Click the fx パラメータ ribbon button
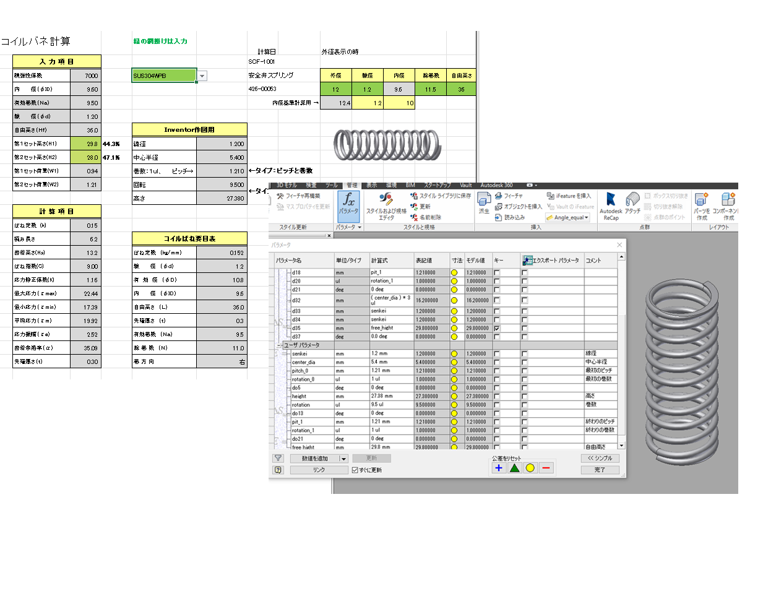The width and height of the screenshot is (763, 614). (x=348, y=203)
